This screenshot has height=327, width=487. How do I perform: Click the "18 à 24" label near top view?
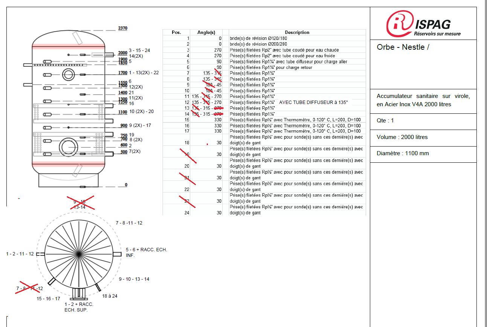[110, 296]
